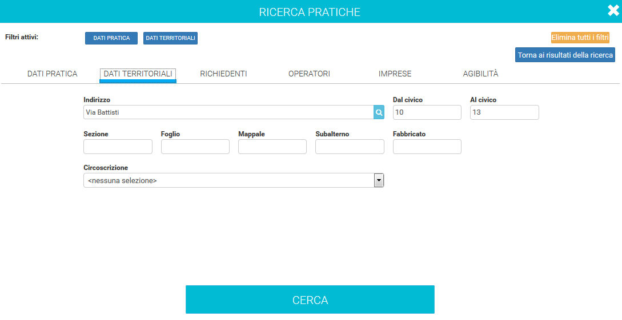
Task: Select the Operatori tab
Action: (x=309, y=74)
